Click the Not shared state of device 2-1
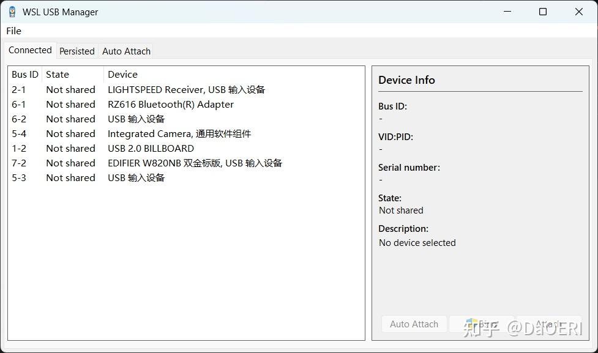 pyautogui.click(x=70, y=89)
